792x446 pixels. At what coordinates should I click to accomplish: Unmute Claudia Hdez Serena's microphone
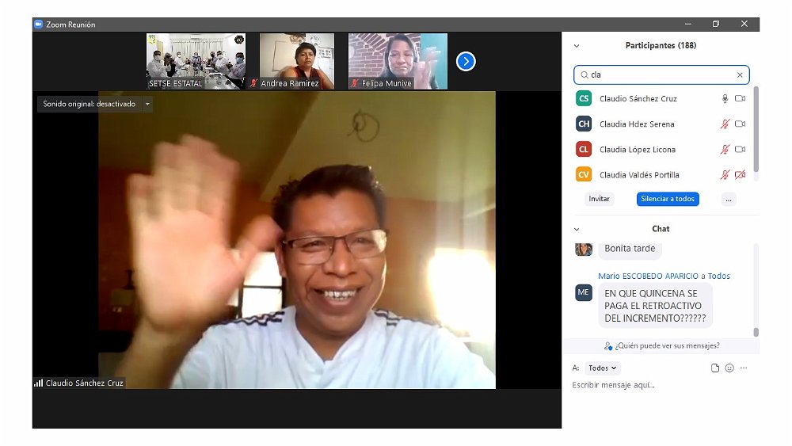click(724, 124)
